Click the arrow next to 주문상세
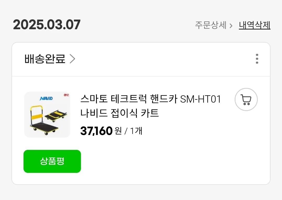The image size is (282, 200). (231, 26)
